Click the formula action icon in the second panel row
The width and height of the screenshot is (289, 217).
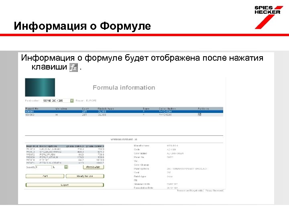click(199, 115)
